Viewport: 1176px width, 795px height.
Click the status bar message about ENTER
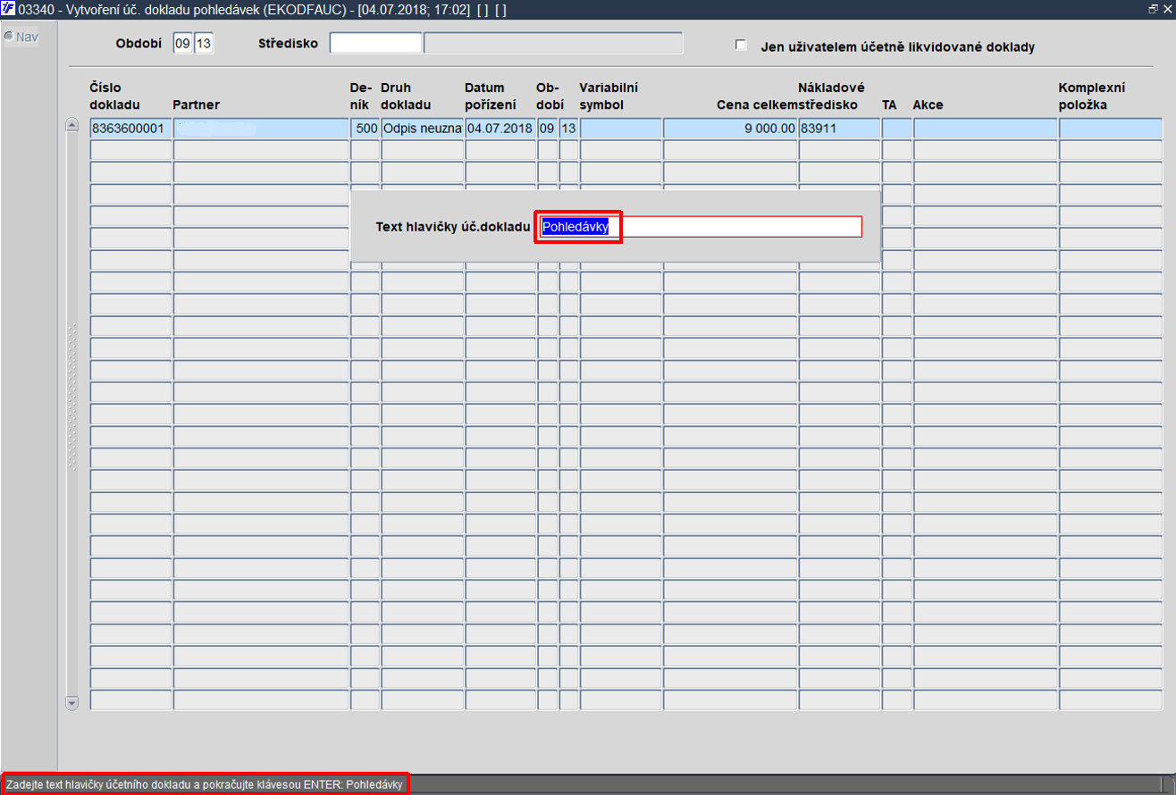click(205, 784)
